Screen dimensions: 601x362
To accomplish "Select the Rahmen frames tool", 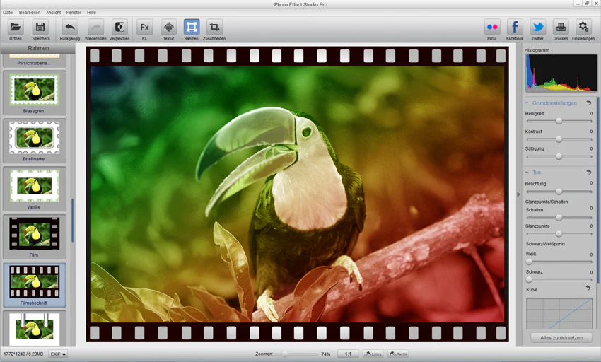I will [192, 28].
